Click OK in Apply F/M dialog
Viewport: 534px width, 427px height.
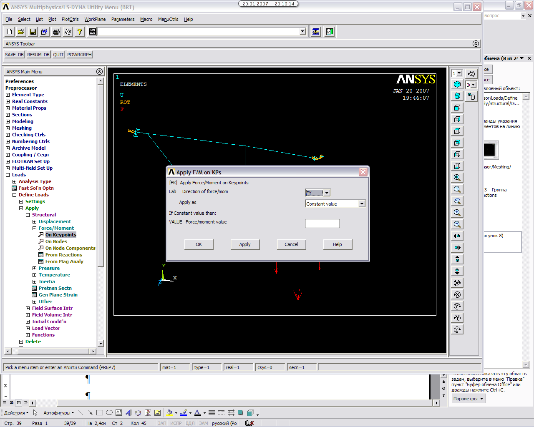tap(199, 244)
